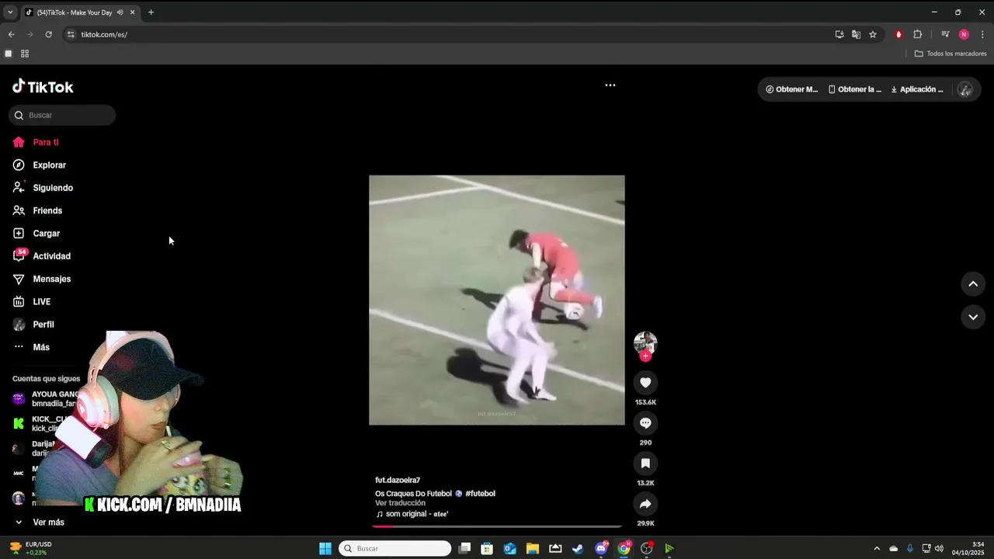Open the Chrome three-dot menu
Viewport: 994px width, 559px height.
click(x=982, y=34)
